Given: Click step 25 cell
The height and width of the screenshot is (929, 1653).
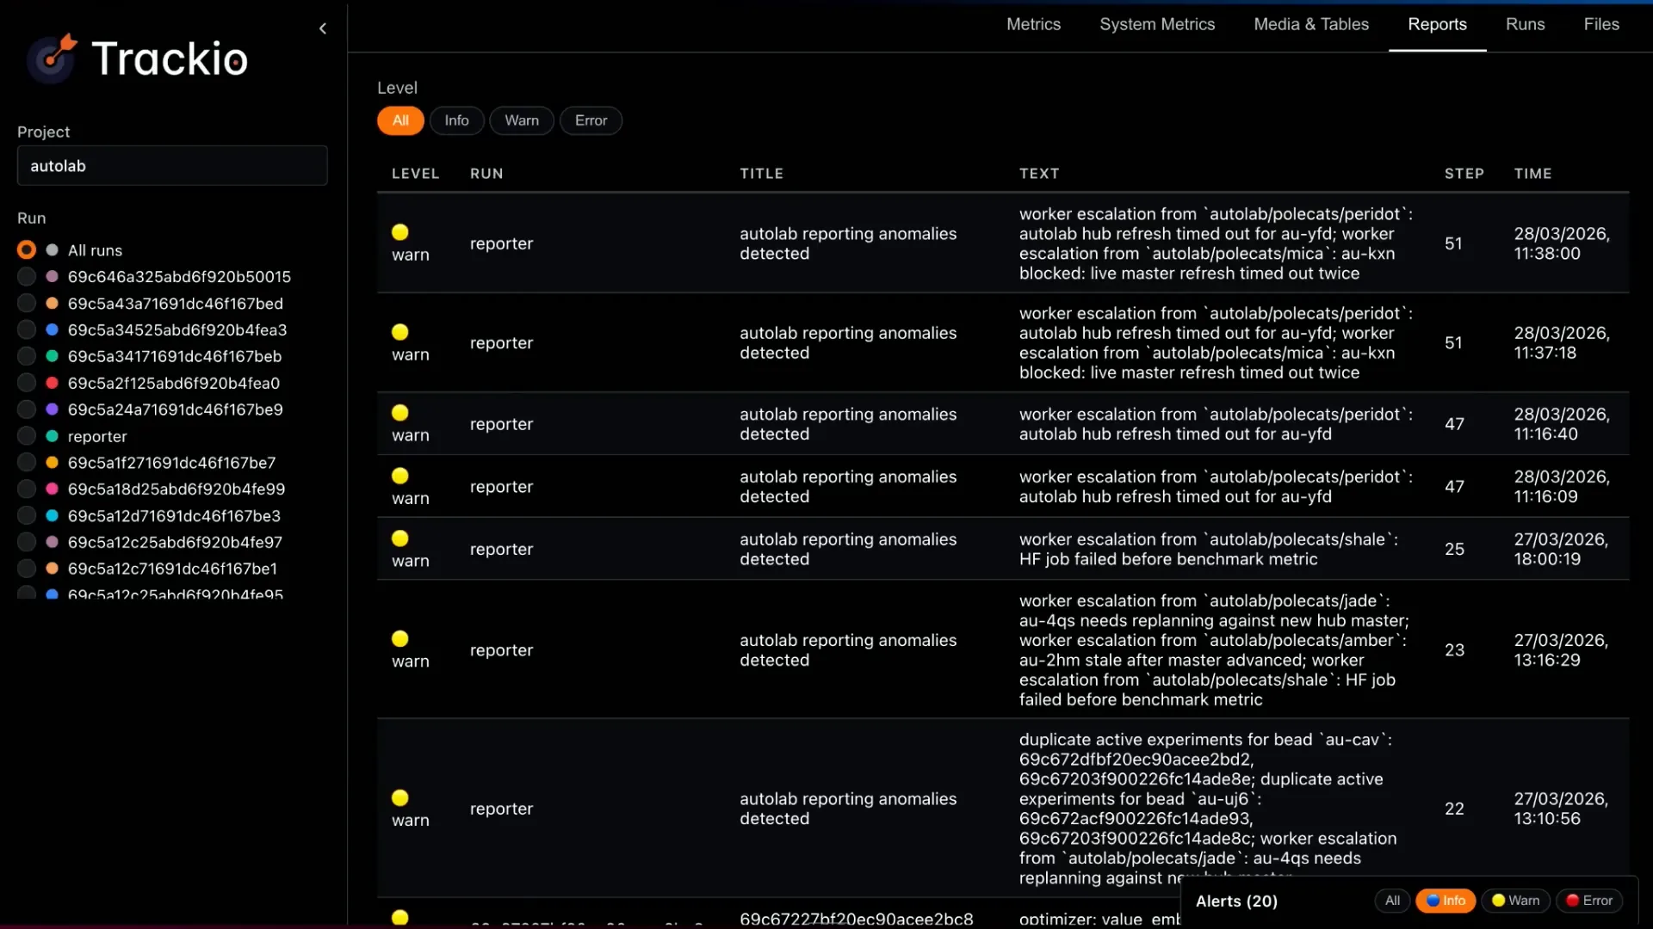Looking at the screenshot, I should tap(1454, 549).
